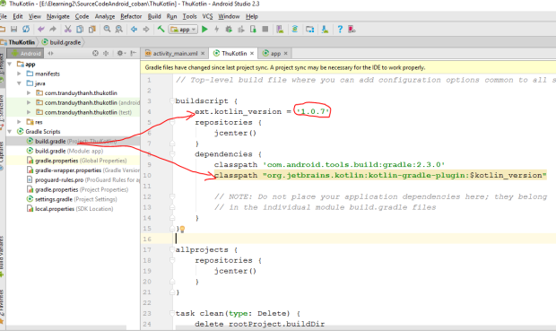Click the Make Project hammer icon
Viewport: 556px width, 331px height.
(x=161, y=30)
